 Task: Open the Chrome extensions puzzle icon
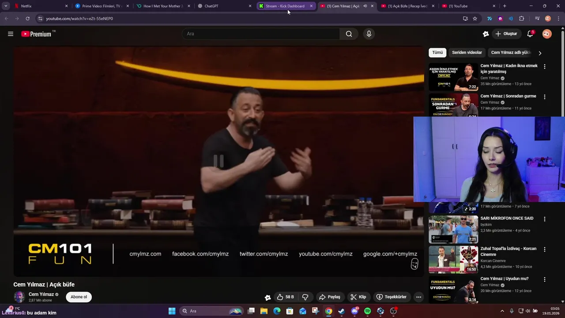pyautogui.click(x=522, y=19)
